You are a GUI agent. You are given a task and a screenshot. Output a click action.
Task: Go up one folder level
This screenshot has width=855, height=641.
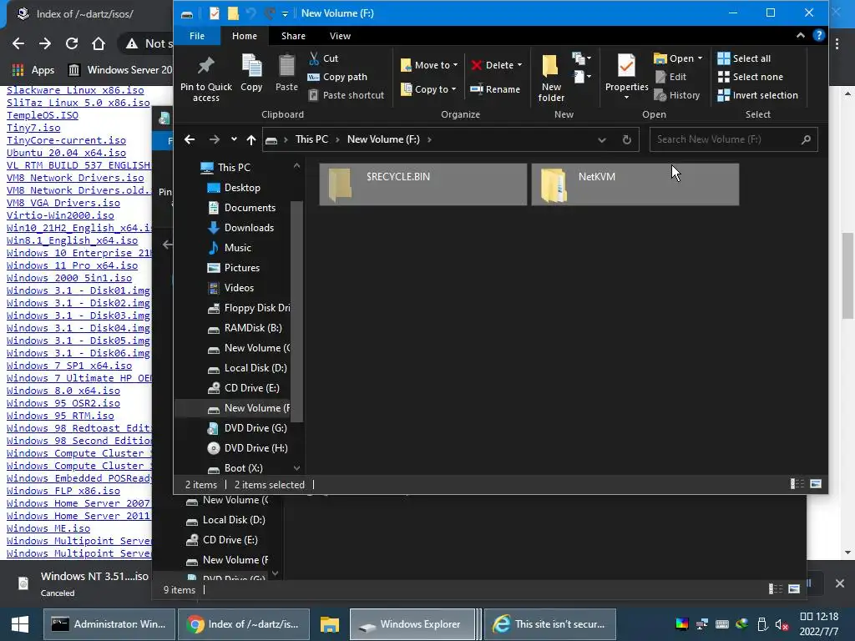click(250, 139)
